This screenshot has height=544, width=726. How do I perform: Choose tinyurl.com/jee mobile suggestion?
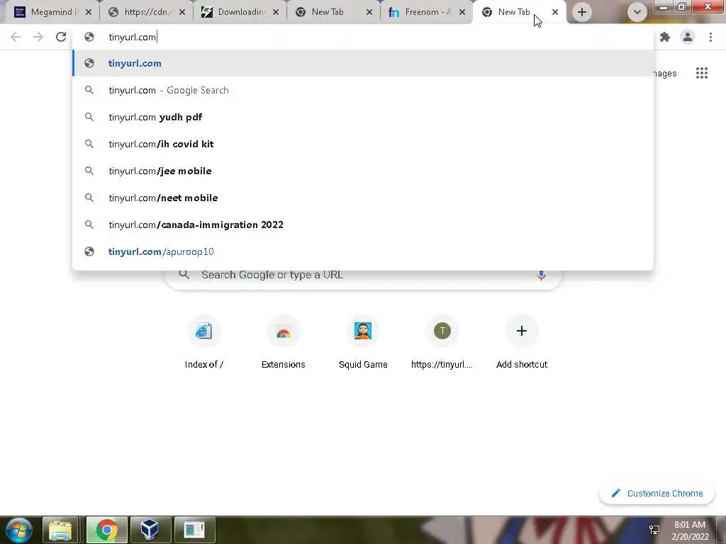[x=363, y=171]
